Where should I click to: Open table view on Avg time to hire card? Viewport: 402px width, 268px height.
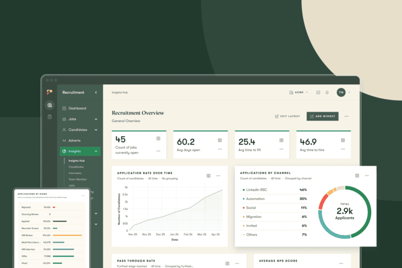pyautogui.click(x=343, y=140)
